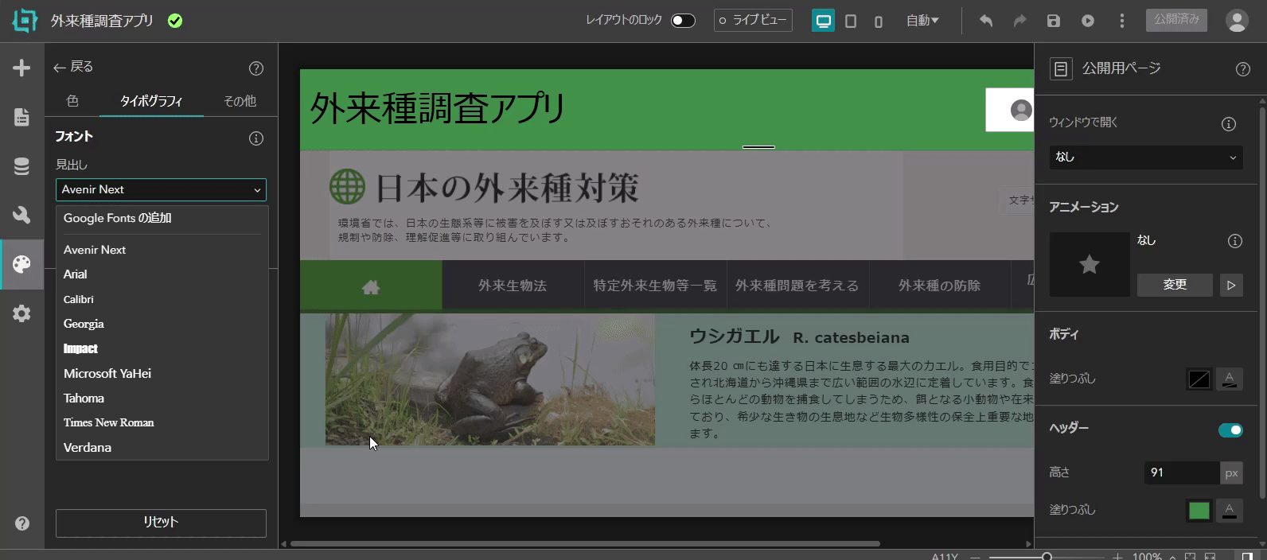Select the Utilities wrench icon
1267x560 pixels.
[x=21, y=215]
